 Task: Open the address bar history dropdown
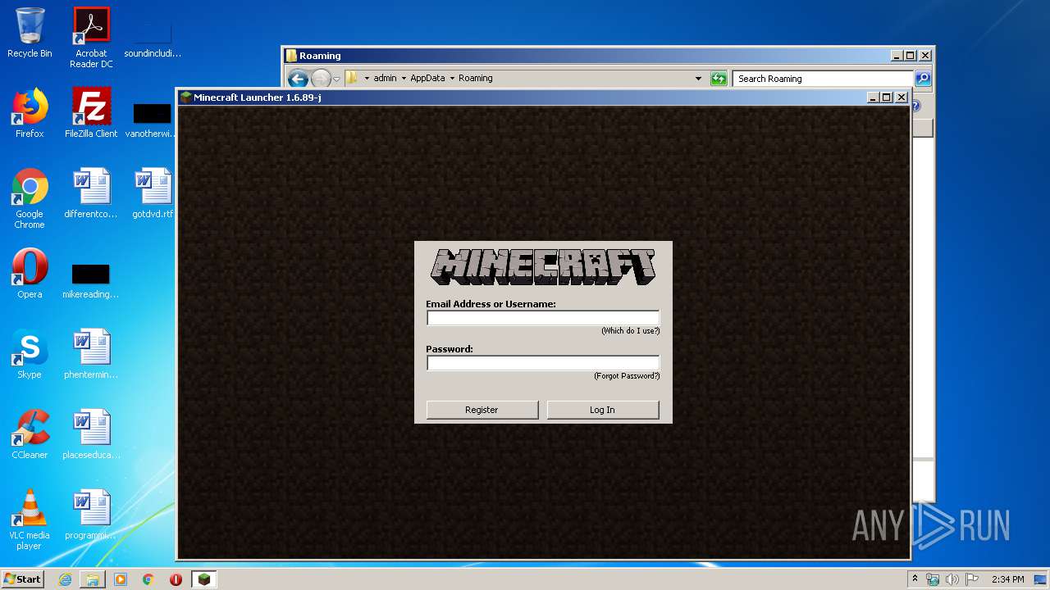(x=698, y=79)
